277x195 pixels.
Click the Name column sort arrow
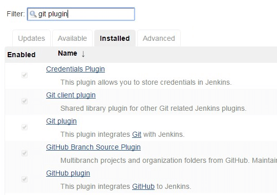pyautogui.click(x=83, y=54)
